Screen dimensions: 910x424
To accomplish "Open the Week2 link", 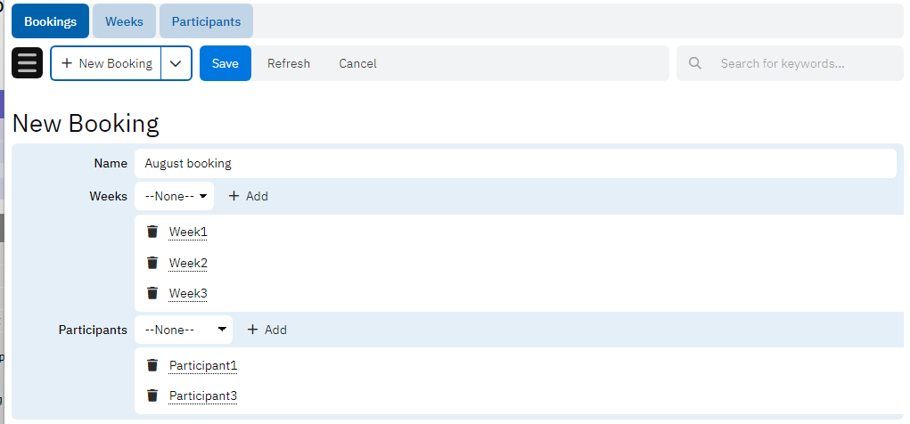I will click(x=188, y=263).
